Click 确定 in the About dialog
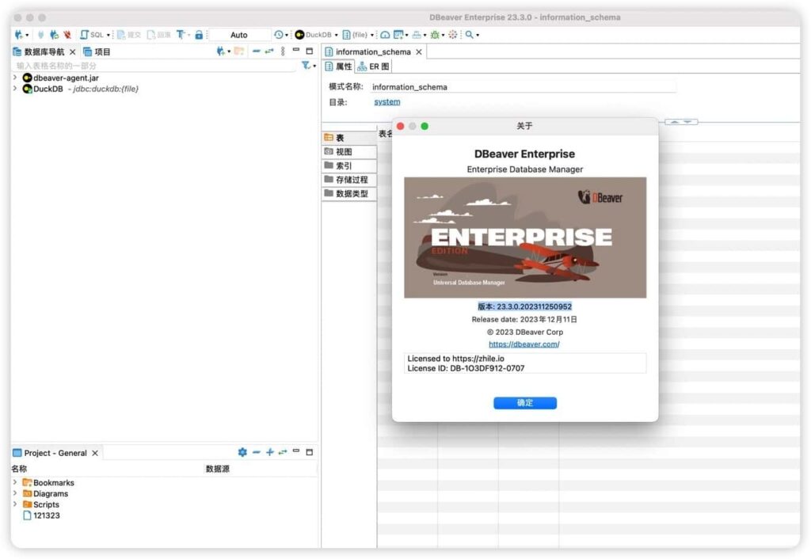 tap(525, 402)
